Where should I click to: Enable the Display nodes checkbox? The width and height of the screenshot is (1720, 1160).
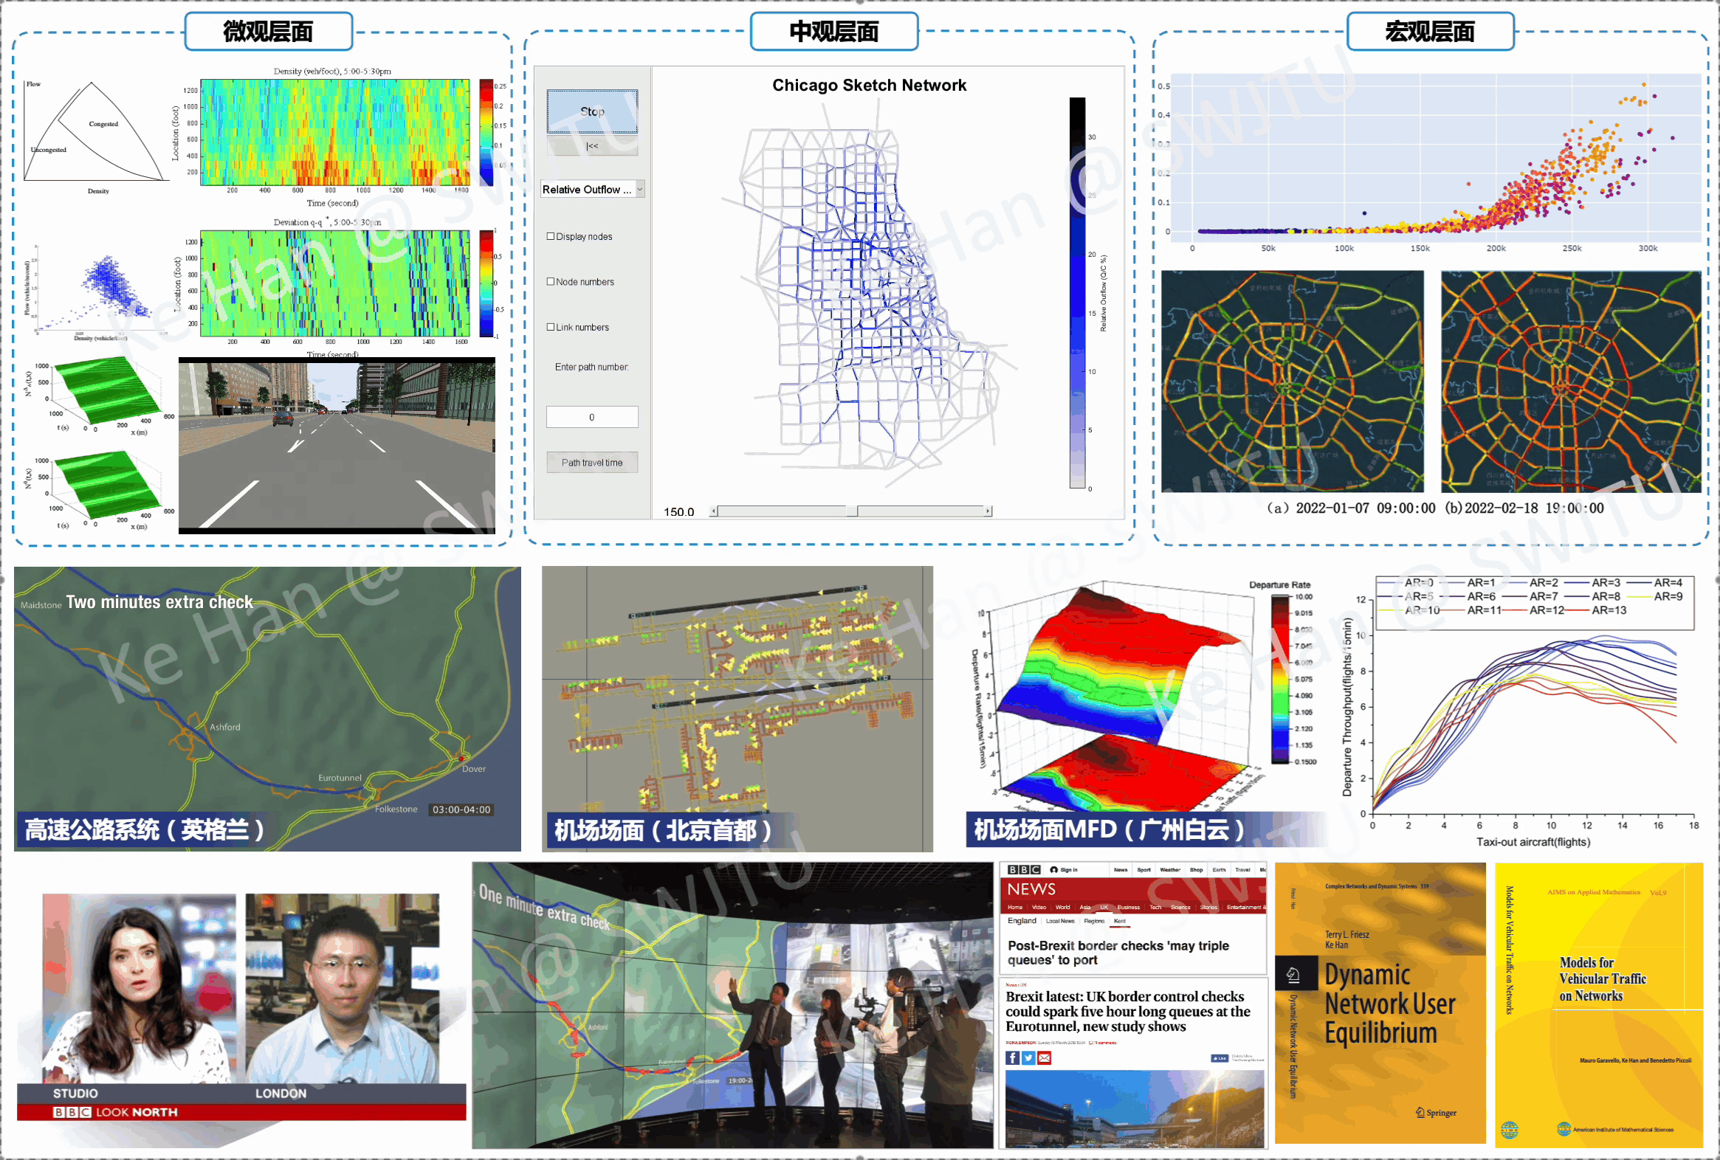551,237
